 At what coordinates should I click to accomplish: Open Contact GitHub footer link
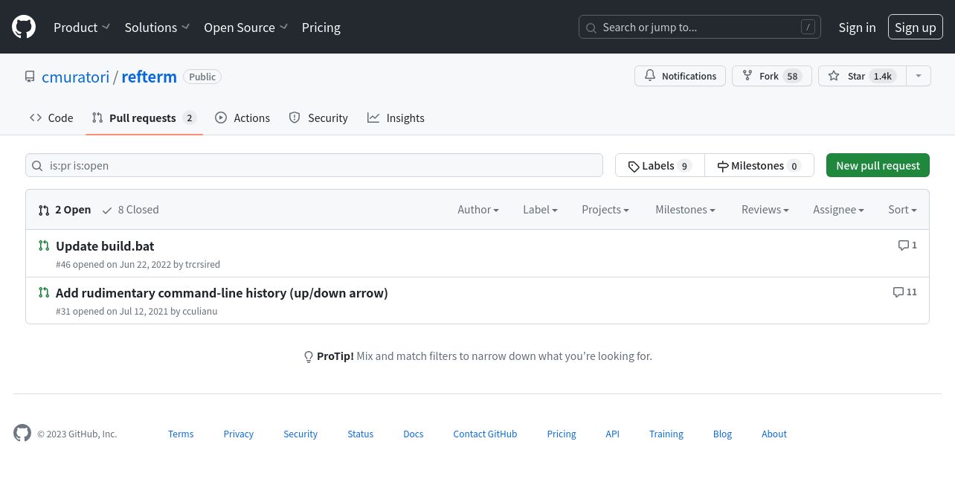[485, 434]
